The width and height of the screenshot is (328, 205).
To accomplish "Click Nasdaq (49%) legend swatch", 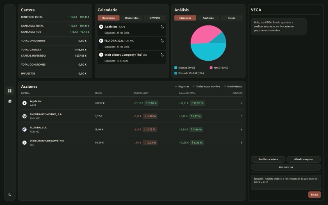I will click(176, 68).
